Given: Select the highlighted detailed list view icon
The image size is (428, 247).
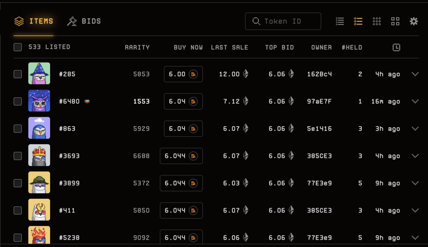Looking at the screenshot, I should pos(358,21).
